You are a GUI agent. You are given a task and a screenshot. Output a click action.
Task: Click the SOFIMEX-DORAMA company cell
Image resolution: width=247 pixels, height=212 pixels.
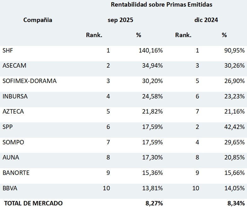(29, 81)
